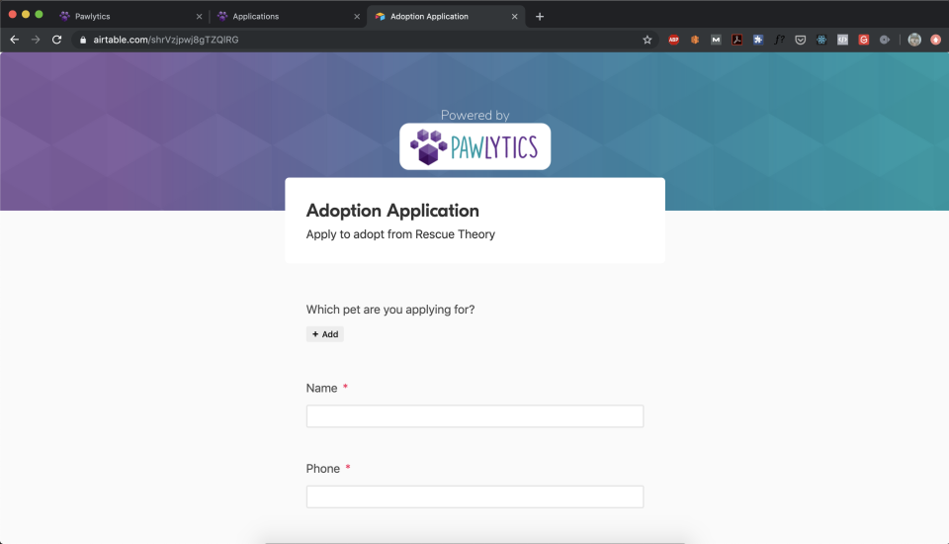Open the f? font finder extension
Image resolution: width=949 pixels, height=544 pixels.
(780, 40)
